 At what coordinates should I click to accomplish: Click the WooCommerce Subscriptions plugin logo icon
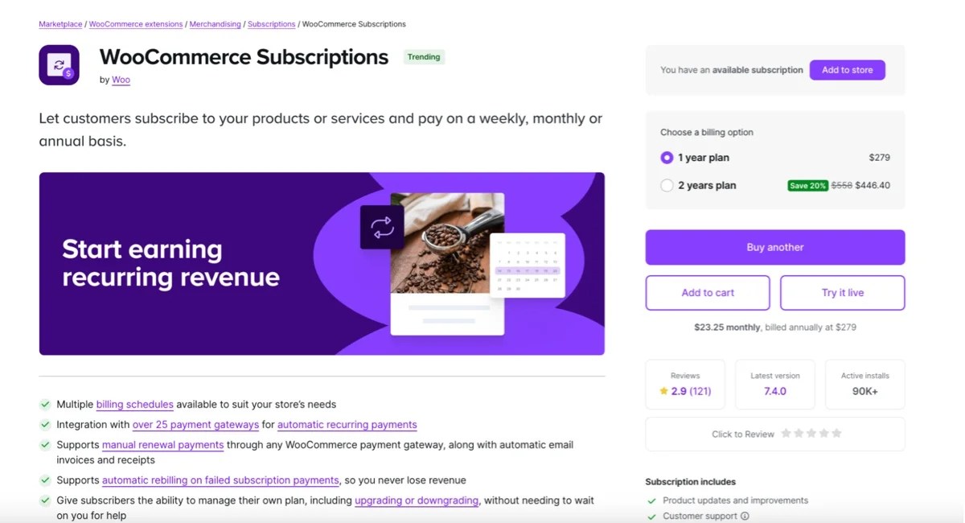[x=59, y=64]
